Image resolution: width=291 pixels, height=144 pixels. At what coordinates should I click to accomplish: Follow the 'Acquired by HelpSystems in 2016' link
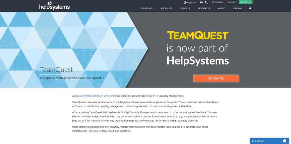(x=90, y=96)
